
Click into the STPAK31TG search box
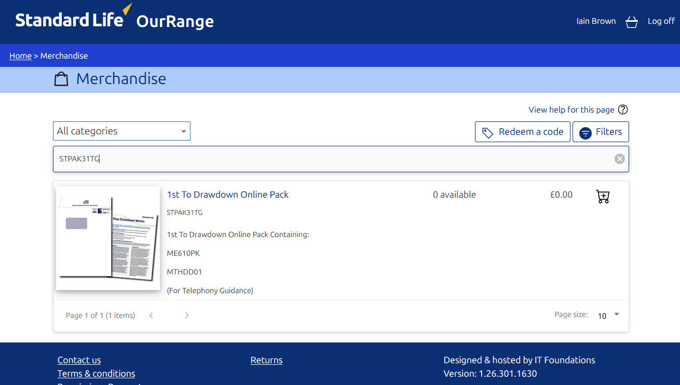point(332,159)
